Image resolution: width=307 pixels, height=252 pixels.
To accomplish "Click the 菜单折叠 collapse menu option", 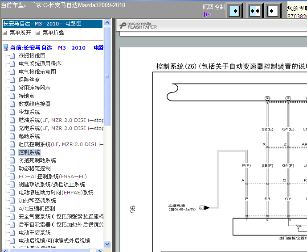I will (53, 33).
